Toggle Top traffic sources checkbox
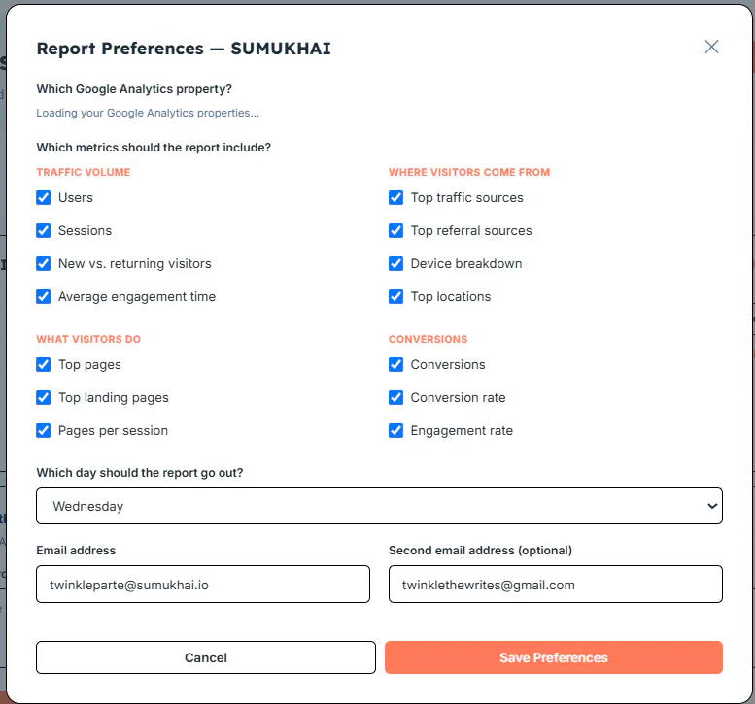755x704 pixels. pos(395,198)
